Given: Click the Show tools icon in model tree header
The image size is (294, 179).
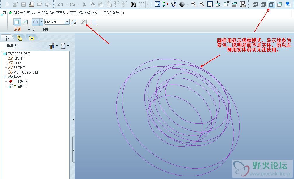Looking at the screenshot, I should (52, 46).
